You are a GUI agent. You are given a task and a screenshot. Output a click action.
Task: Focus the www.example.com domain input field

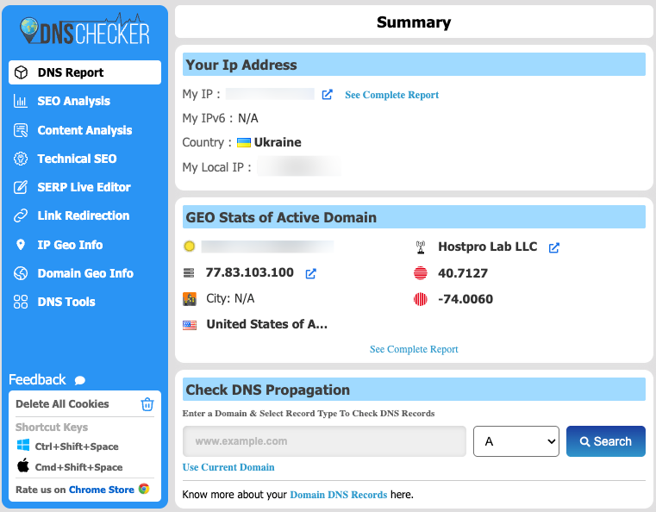[x=324, y=441]
